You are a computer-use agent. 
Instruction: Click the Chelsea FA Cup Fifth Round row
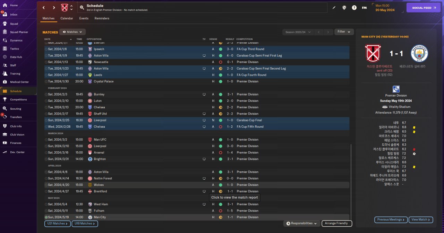[x=197, y=127]
